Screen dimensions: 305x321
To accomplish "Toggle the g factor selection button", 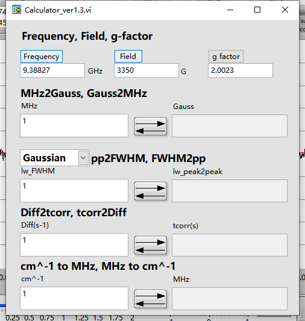I will point(226,56).
